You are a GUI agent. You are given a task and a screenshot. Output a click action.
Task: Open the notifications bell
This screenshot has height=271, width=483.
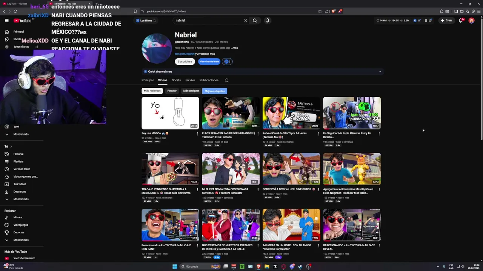coord(460,20)
